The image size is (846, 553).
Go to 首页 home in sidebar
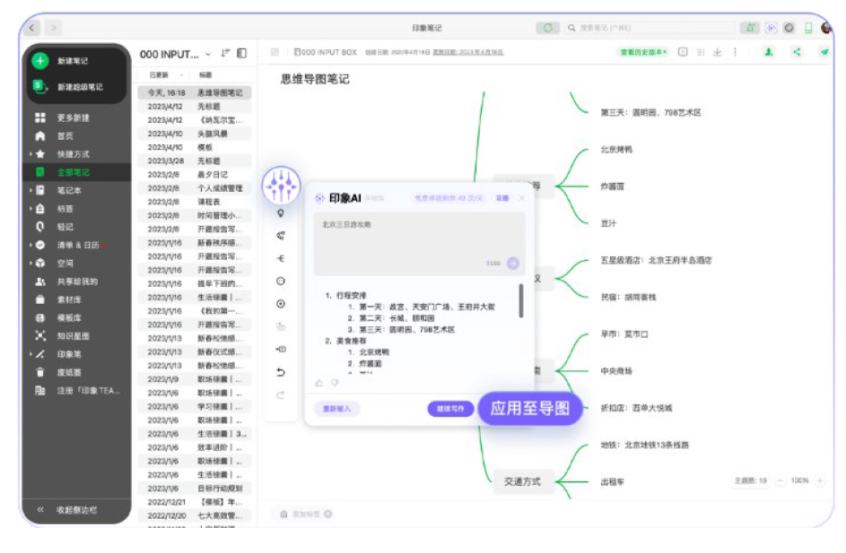(x=65, y=136)
